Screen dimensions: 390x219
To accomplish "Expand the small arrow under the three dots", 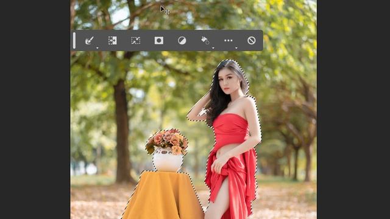I will [236, 48].
